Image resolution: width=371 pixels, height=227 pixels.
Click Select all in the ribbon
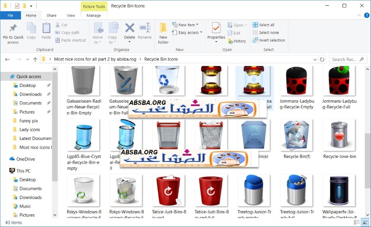tap(264, 25)
